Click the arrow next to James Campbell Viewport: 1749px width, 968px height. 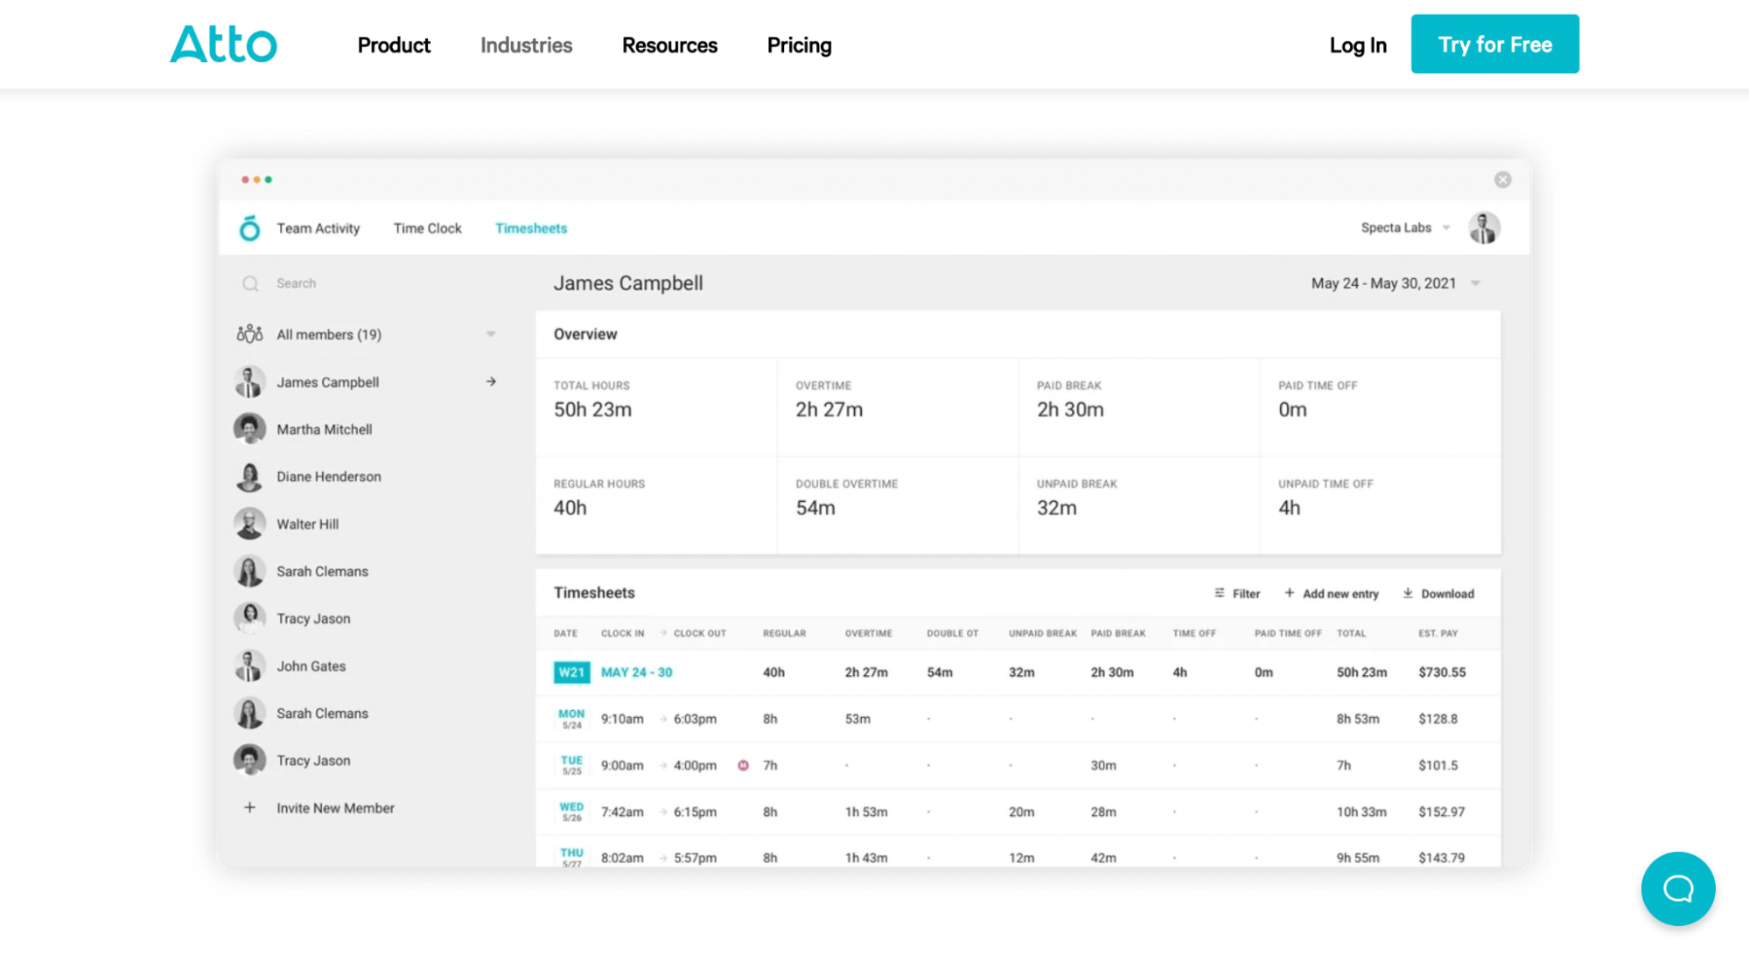[492, 381]
